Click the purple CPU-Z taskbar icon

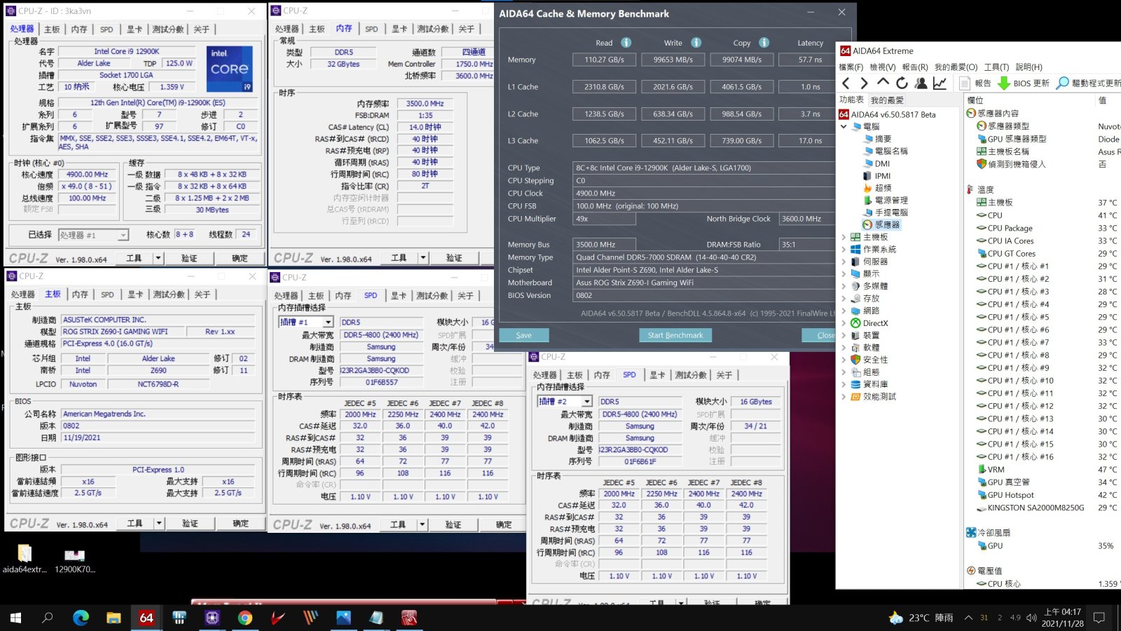(212, 618)
